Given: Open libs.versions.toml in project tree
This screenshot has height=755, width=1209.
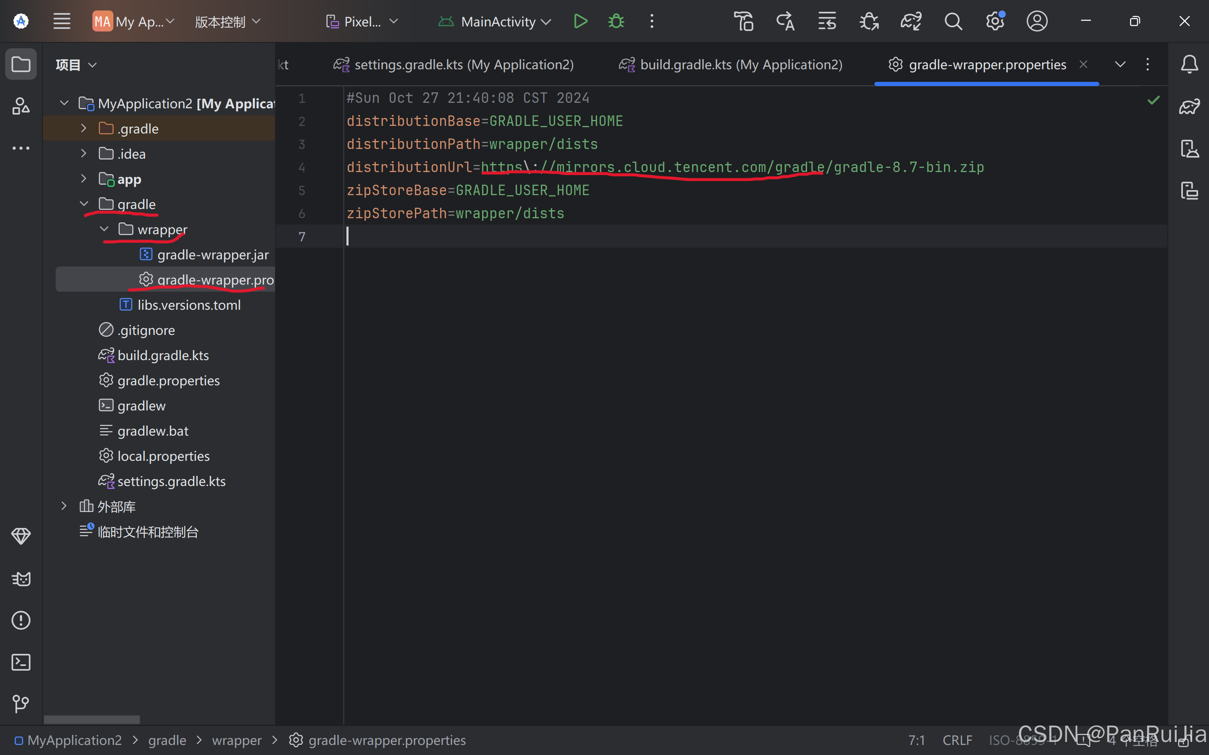Looking at the screenshot, I should [189, 305].
